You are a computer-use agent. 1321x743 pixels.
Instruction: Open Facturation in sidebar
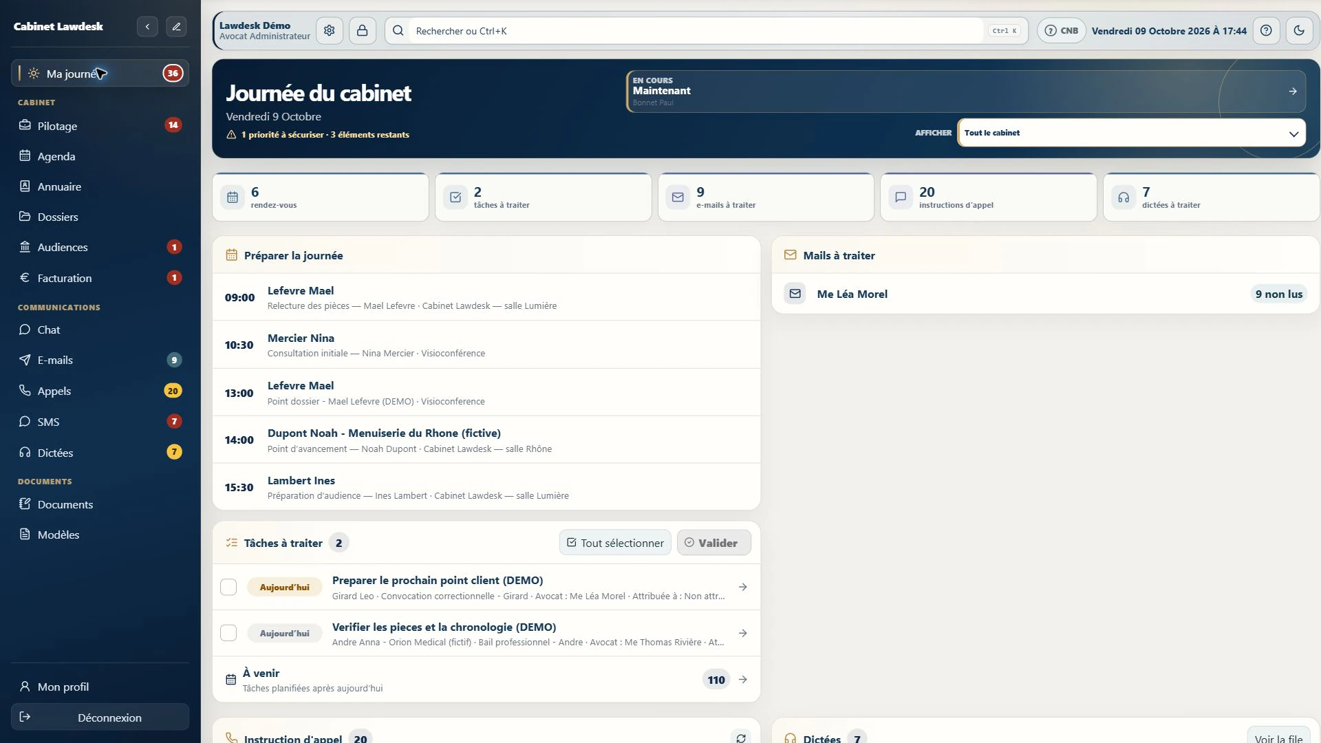coord(100,278)
